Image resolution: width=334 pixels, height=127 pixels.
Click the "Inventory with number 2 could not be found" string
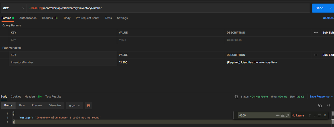(68, 117)
